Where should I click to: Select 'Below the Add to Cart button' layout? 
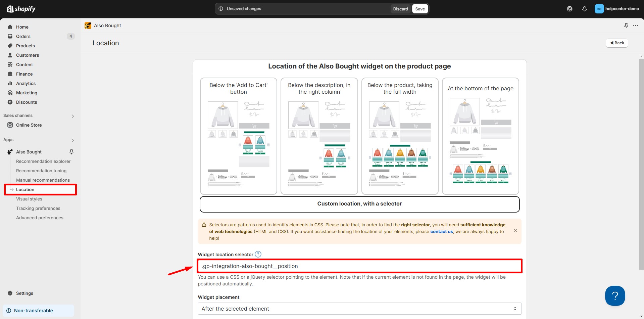(238, 136)
